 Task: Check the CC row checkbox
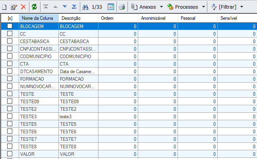tap(10, 34)
